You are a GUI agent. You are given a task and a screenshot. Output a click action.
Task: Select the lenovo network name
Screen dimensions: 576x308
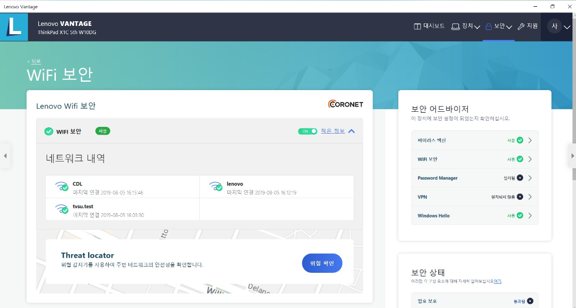point(235,184)
